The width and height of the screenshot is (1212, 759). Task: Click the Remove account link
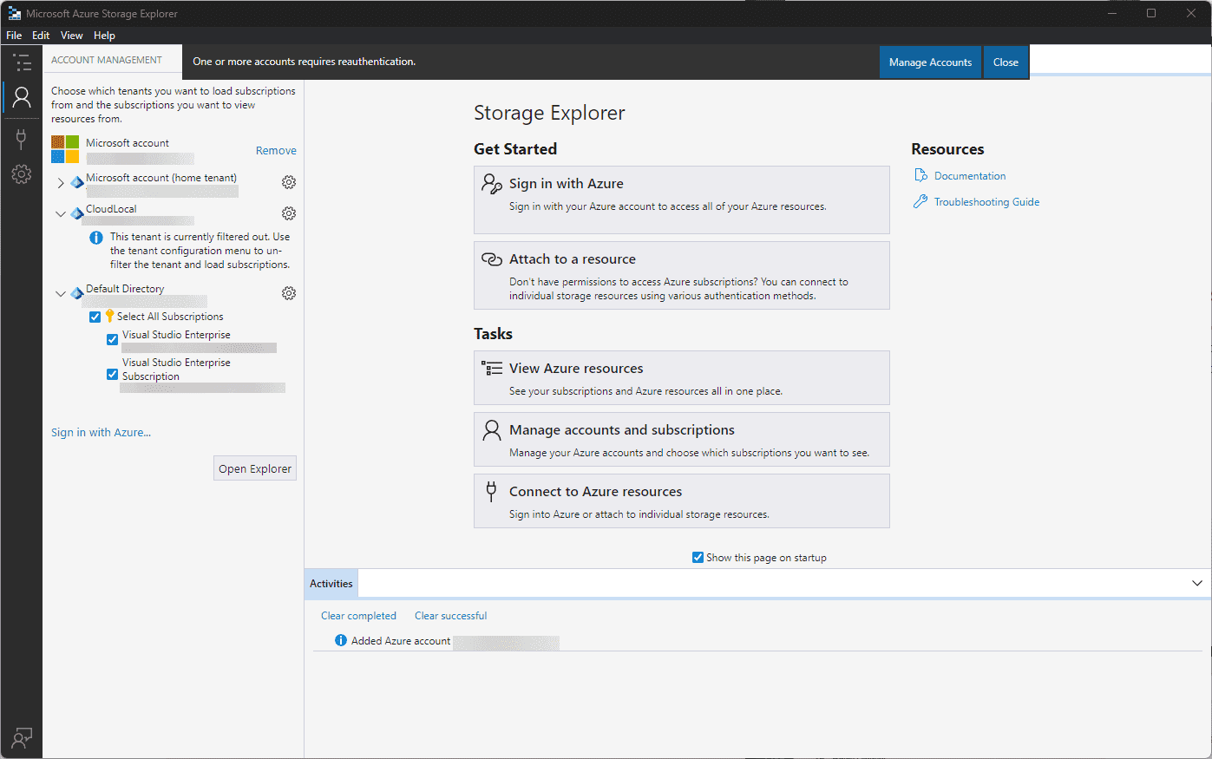276,150
